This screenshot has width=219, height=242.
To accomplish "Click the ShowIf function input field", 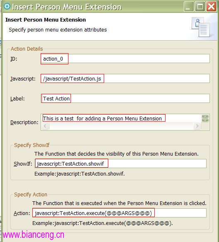I will pos(121,164).
